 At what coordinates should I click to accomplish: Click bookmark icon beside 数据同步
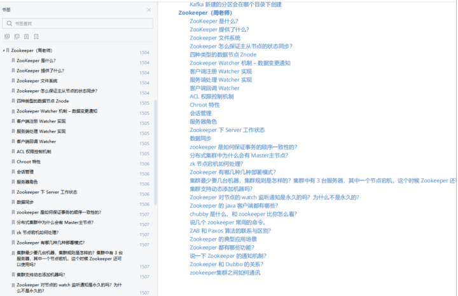13,202
